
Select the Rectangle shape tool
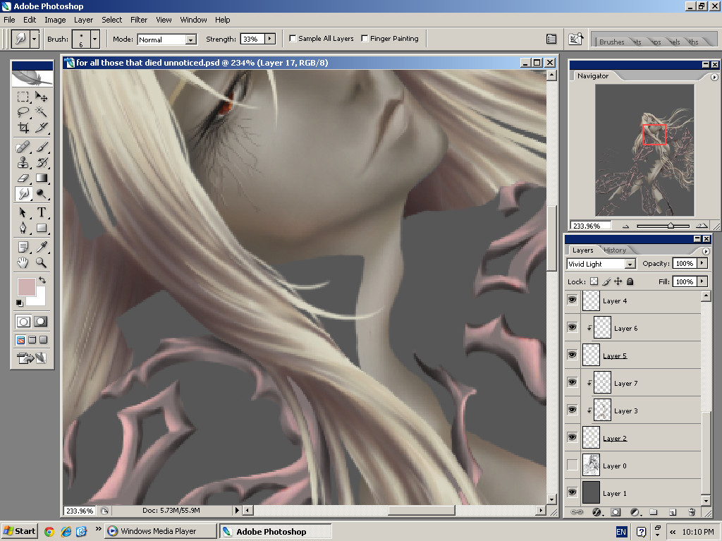(42, 228)
